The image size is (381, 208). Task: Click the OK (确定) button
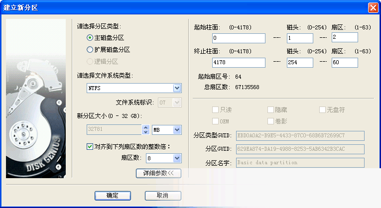[x=113, y=196]
